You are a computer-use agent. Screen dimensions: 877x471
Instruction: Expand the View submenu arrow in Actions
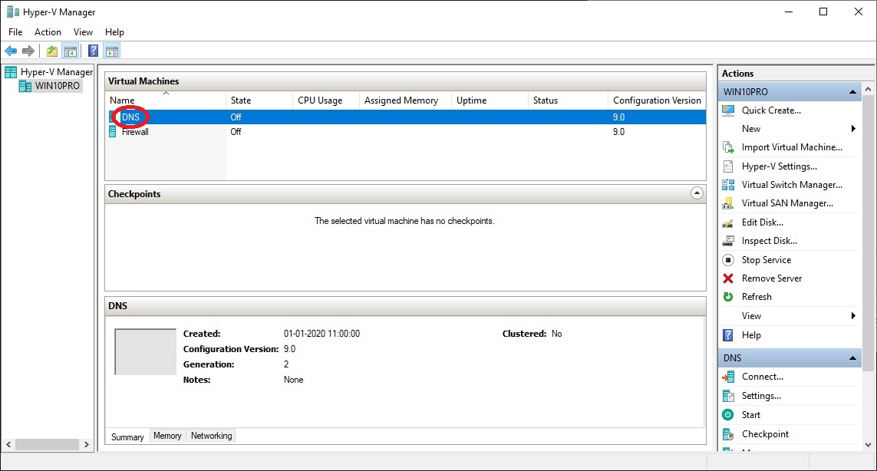click(x=853, y=316)
